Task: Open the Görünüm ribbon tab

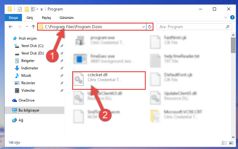Action: click(67, 18)
